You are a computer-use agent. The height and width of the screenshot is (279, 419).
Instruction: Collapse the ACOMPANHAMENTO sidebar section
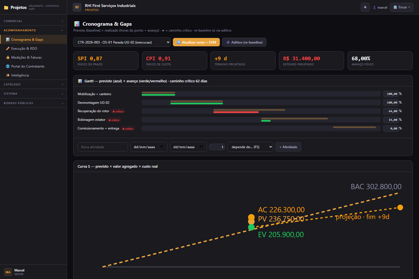[x=34, y=30]
